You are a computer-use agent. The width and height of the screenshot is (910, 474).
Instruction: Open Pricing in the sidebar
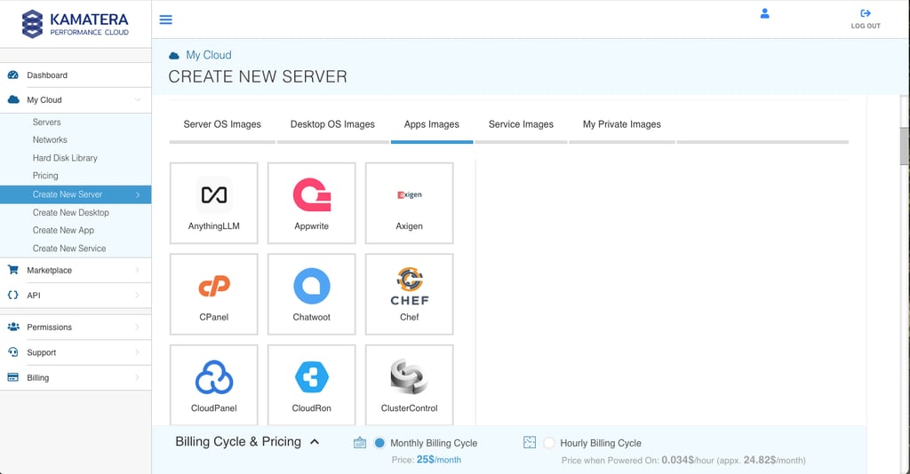(45, 176)
